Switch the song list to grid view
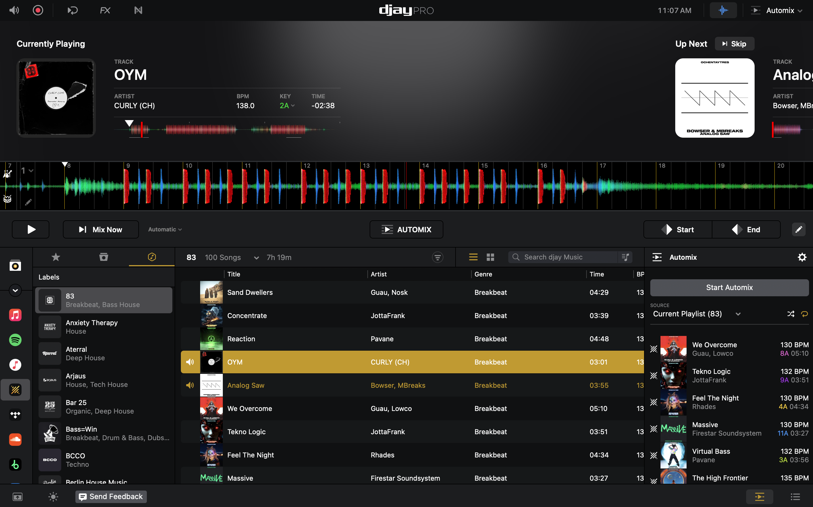Image resolution: width=813 pixels, height=507 pixels. 490,257
